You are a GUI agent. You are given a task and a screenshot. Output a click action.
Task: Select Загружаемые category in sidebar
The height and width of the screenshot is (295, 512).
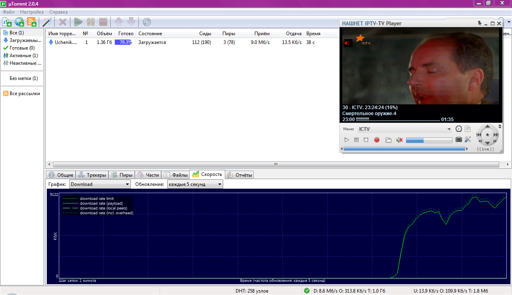pos(22,40)
